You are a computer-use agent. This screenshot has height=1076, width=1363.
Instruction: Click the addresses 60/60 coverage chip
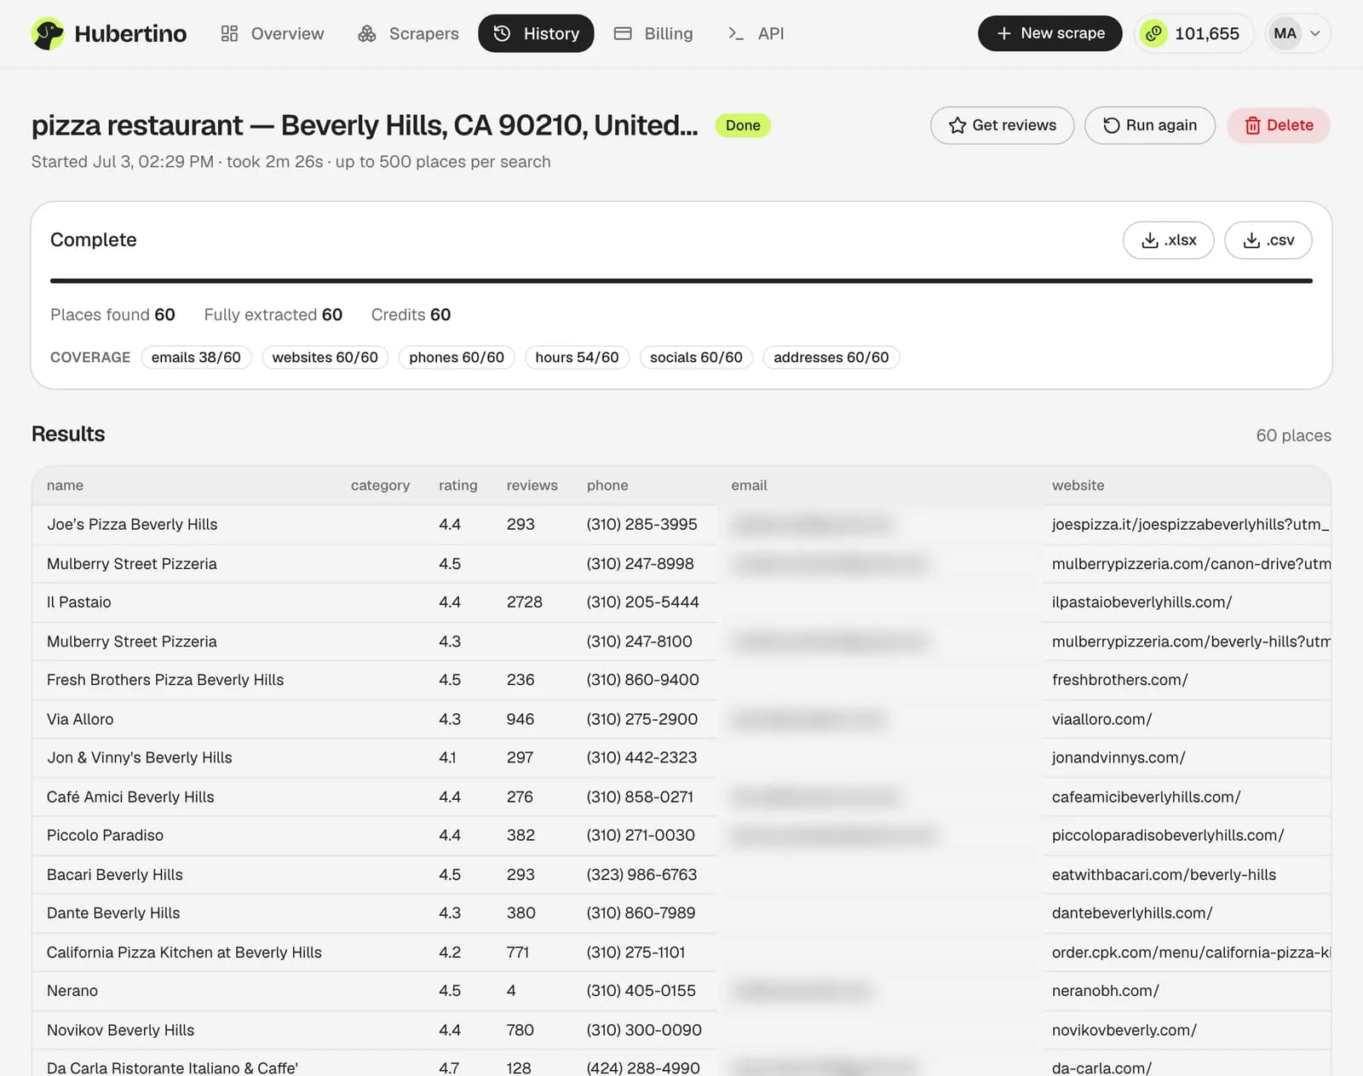pos(831,357)
